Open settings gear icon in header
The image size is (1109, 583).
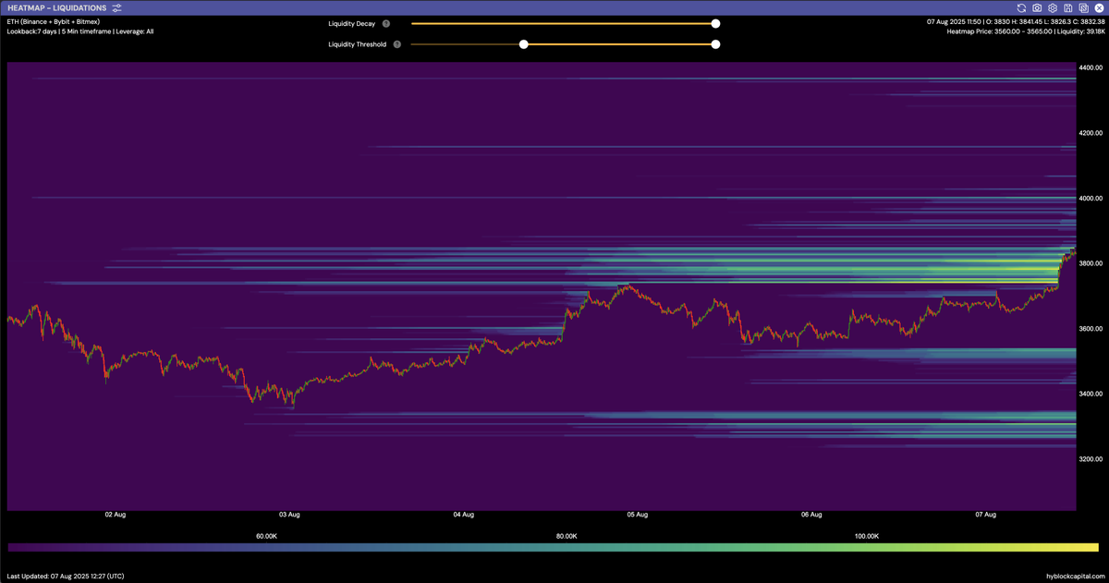[1053, 7]
